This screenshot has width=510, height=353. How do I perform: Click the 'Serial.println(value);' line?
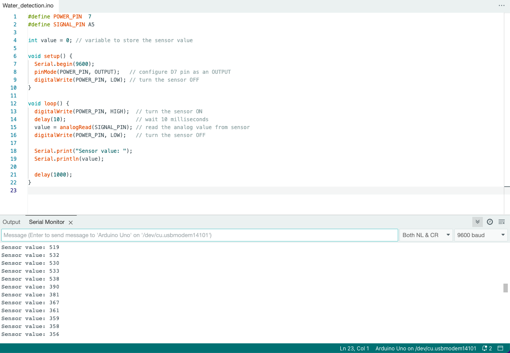pos(69,159)
